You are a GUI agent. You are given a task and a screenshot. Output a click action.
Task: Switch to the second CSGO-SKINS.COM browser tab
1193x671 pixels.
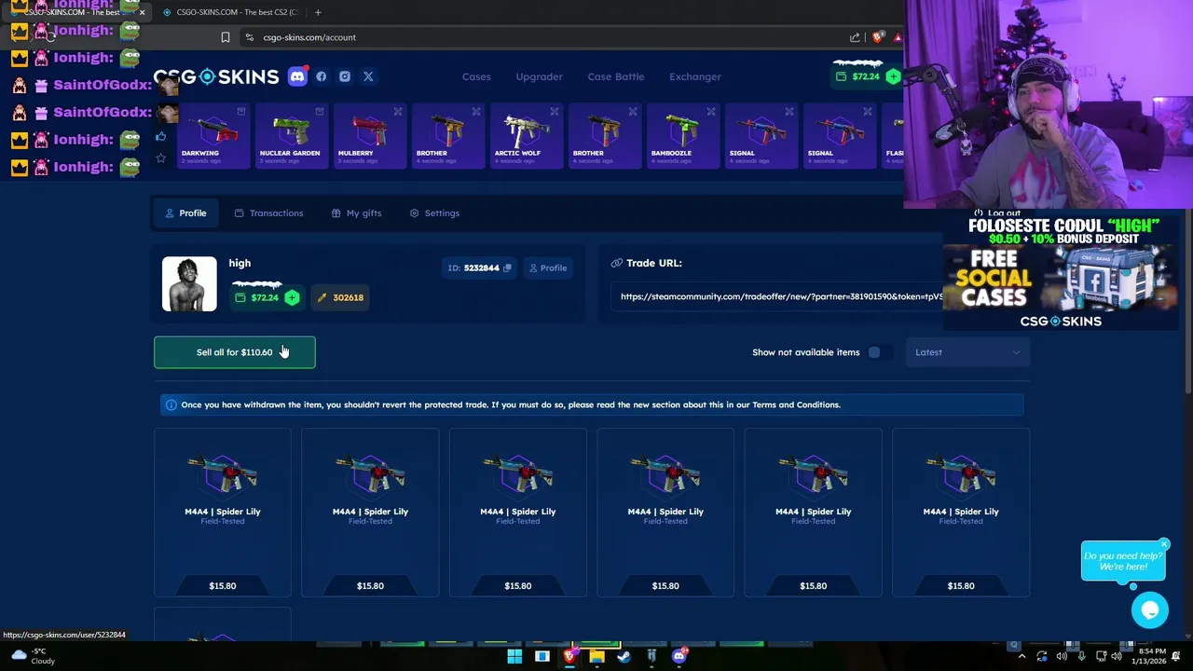coord(230,12)
